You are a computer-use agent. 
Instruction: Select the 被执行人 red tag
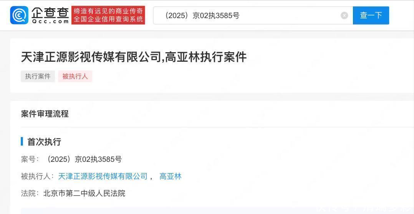75,76
